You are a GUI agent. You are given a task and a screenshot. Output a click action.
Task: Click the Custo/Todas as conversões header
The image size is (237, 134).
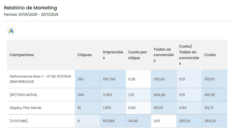click(189, 55)
